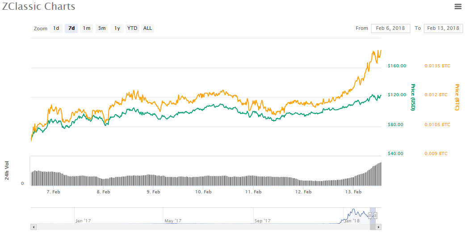Show ALL historical data
Viewport: 465px width, 233px height.
coord(147,29)
